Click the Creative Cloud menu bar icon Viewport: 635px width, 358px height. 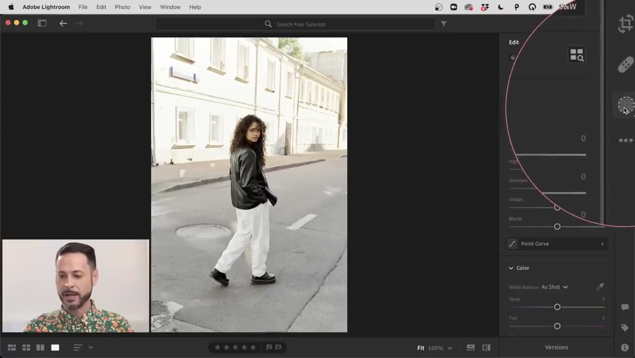point(469,7)
